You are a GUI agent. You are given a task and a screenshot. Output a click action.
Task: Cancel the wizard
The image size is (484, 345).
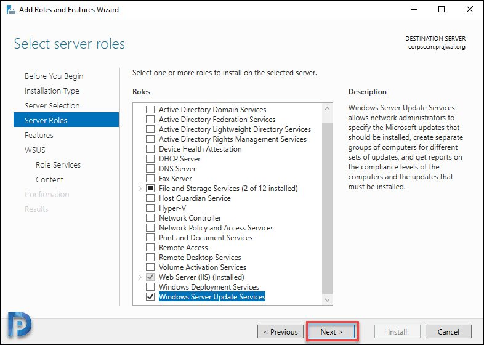448,331
